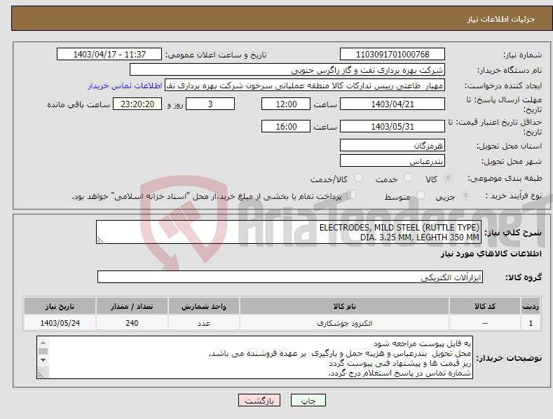The image size is (553, 419).
Task: Select the خدمت radio button
Action: (x=408, y=178)
